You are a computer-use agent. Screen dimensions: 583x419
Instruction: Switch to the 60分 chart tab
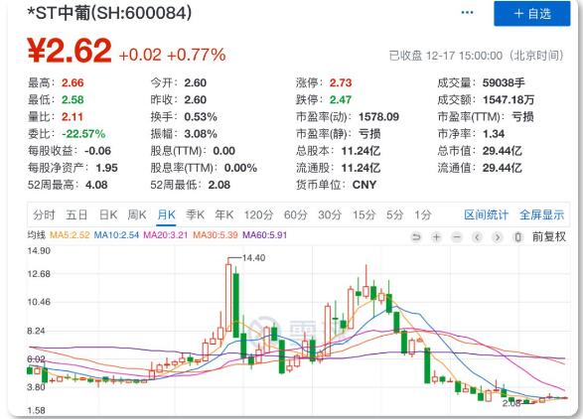click(x=296, y=214)
